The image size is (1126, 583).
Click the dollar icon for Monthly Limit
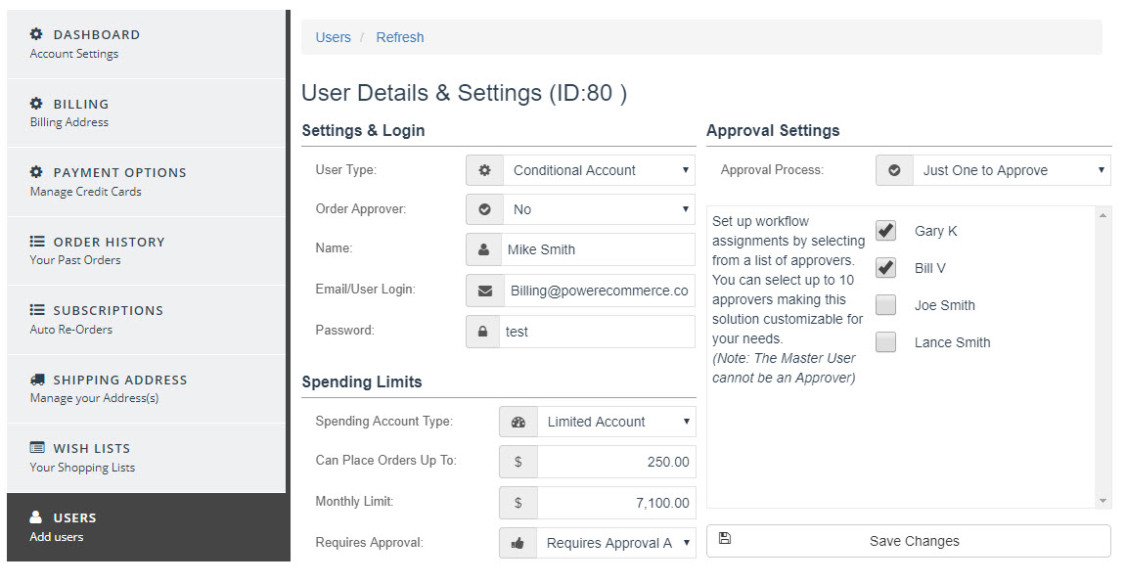point(518,503)
